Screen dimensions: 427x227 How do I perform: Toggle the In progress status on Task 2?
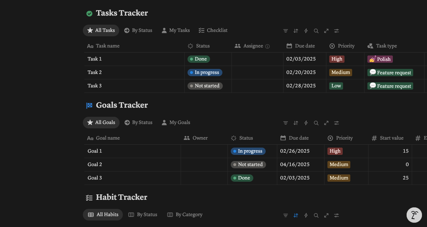pos(205,72)
